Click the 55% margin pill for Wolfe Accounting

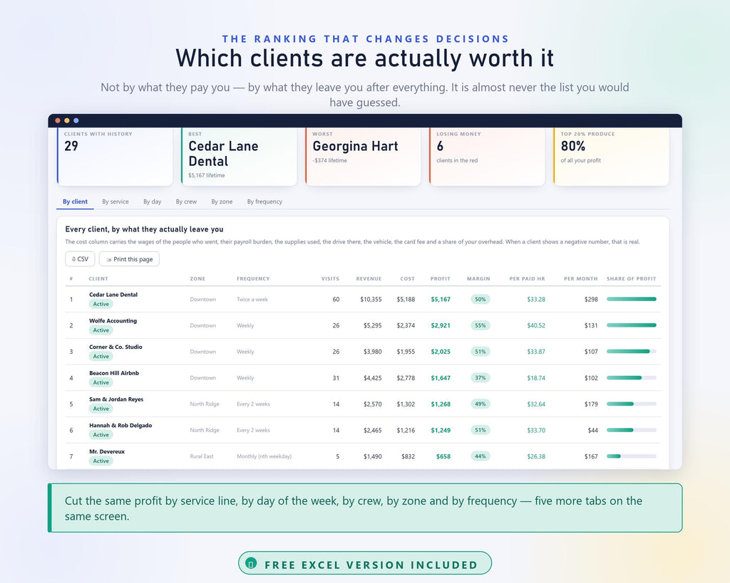tap(480, 325)
